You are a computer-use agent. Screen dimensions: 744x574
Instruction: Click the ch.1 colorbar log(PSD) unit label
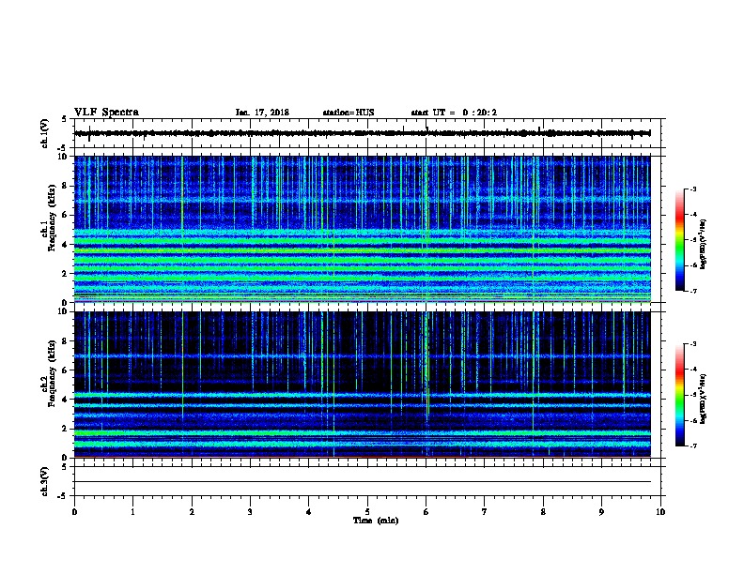[704, 245]
